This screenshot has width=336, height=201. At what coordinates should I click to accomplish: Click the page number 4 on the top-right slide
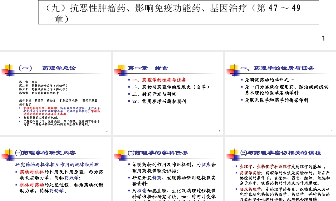[x=332, y=131]
